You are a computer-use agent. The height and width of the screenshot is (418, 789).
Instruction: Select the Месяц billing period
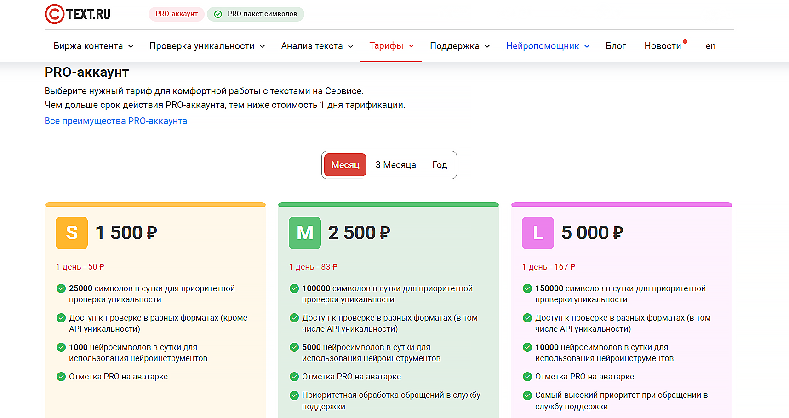click(345, 165)
